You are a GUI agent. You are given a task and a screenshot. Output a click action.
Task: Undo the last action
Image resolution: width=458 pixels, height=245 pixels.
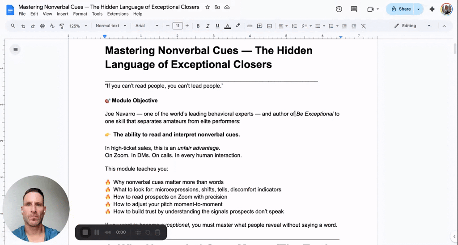23,26
